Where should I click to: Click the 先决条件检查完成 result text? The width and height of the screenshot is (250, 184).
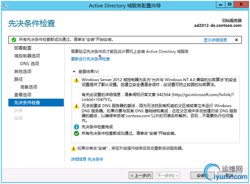point(97,127)
